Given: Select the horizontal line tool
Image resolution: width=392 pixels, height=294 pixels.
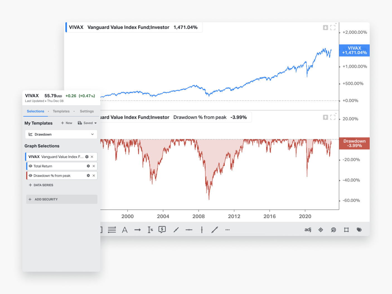Looking at the screenshot, I should [189, 230].
